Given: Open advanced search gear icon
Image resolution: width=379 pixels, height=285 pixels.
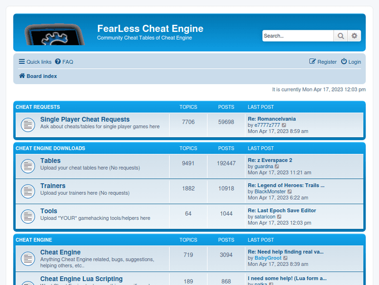Looking at the screenshot, I should point(354,36).
